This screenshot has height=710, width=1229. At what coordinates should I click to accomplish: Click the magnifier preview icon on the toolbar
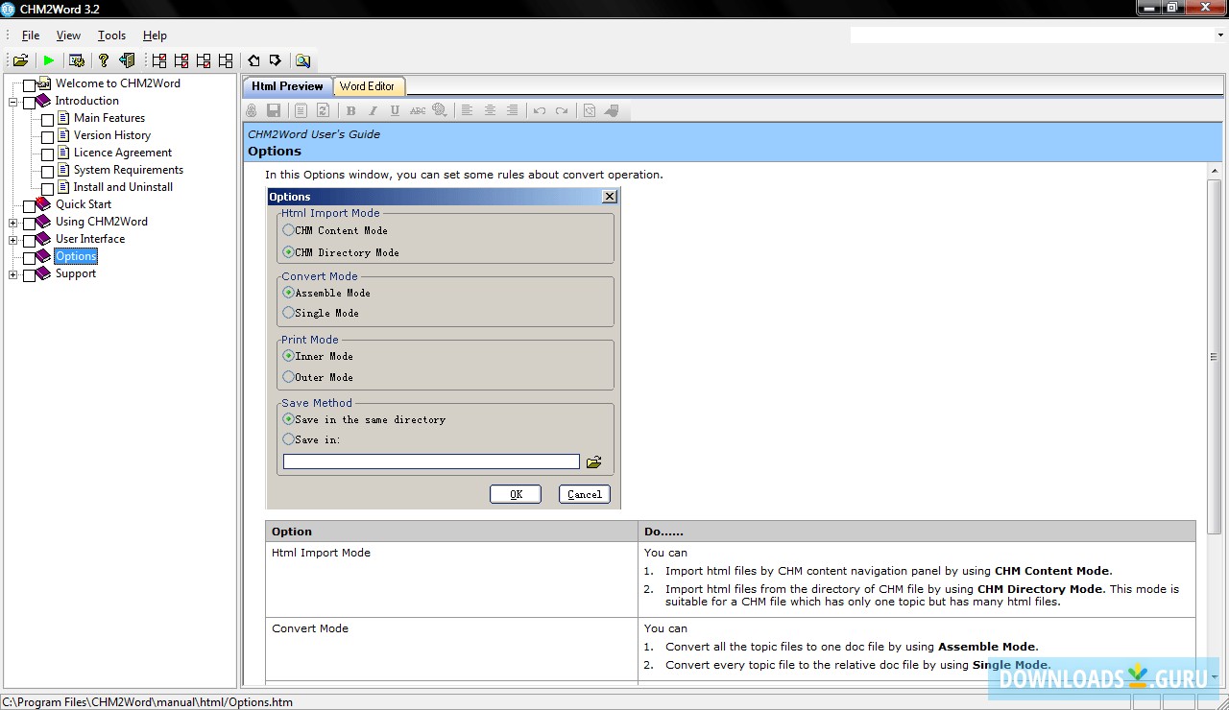tap(303, 59)
